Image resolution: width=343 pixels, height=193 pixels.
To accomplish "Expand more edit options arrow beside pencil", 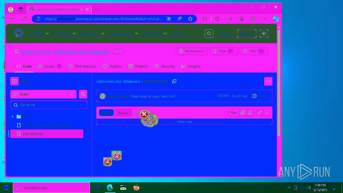I will click(267, 113).
